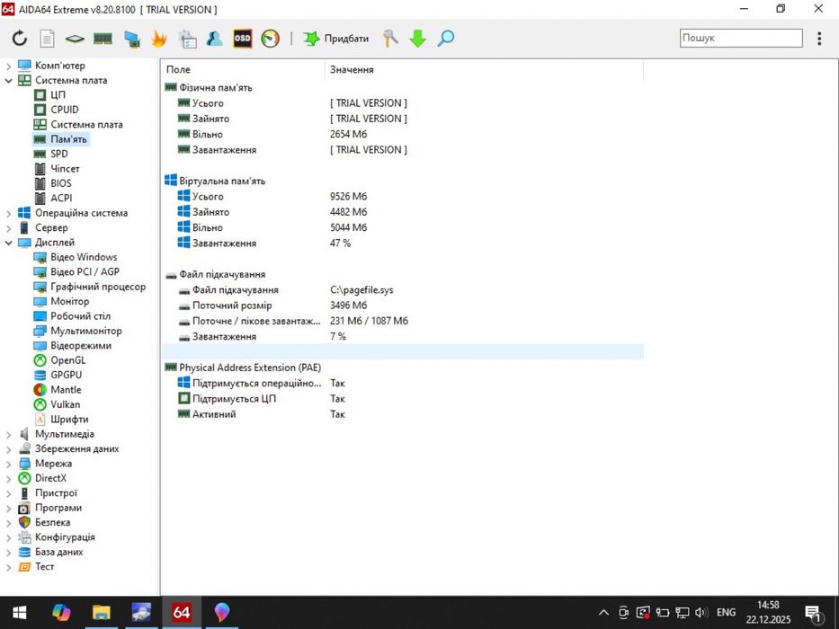
Task: Select the Системна плата child item
Action: point(86,124)
